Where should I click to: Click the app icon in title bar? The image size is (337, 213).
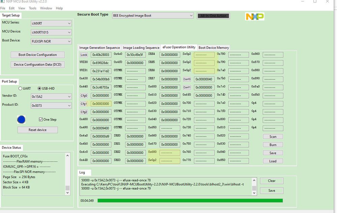[x=2, y=1]
